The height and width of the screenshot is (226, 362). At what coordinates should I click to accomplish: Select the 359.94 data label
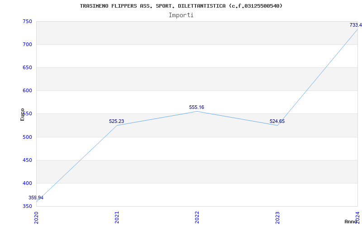[x=36, y=198]
